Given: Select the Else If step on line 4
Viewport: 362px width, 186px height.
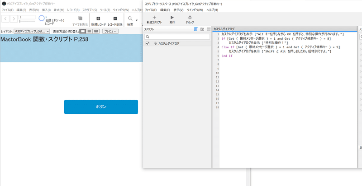Looking at the screenshot, I should 281,47.
